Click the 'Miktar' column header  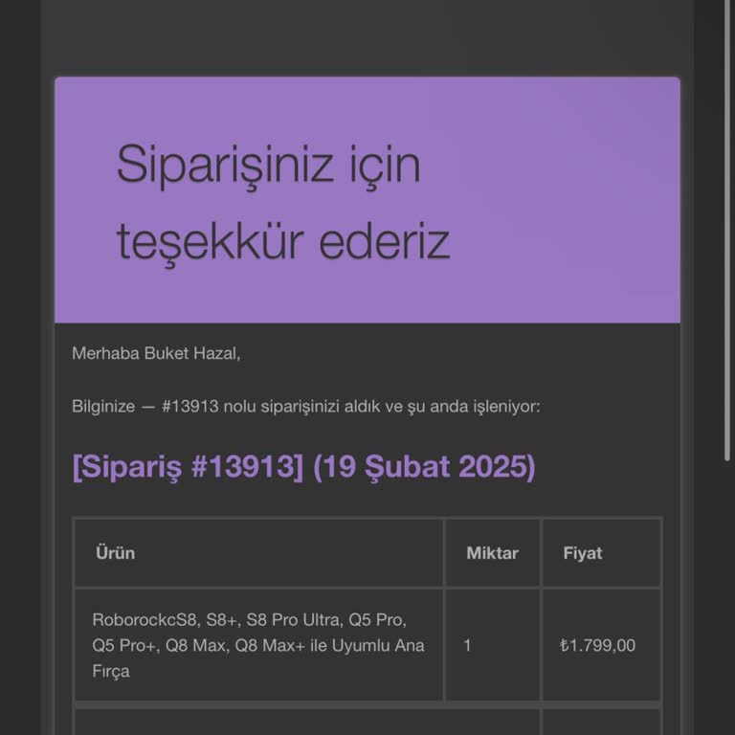coord(492,553)
